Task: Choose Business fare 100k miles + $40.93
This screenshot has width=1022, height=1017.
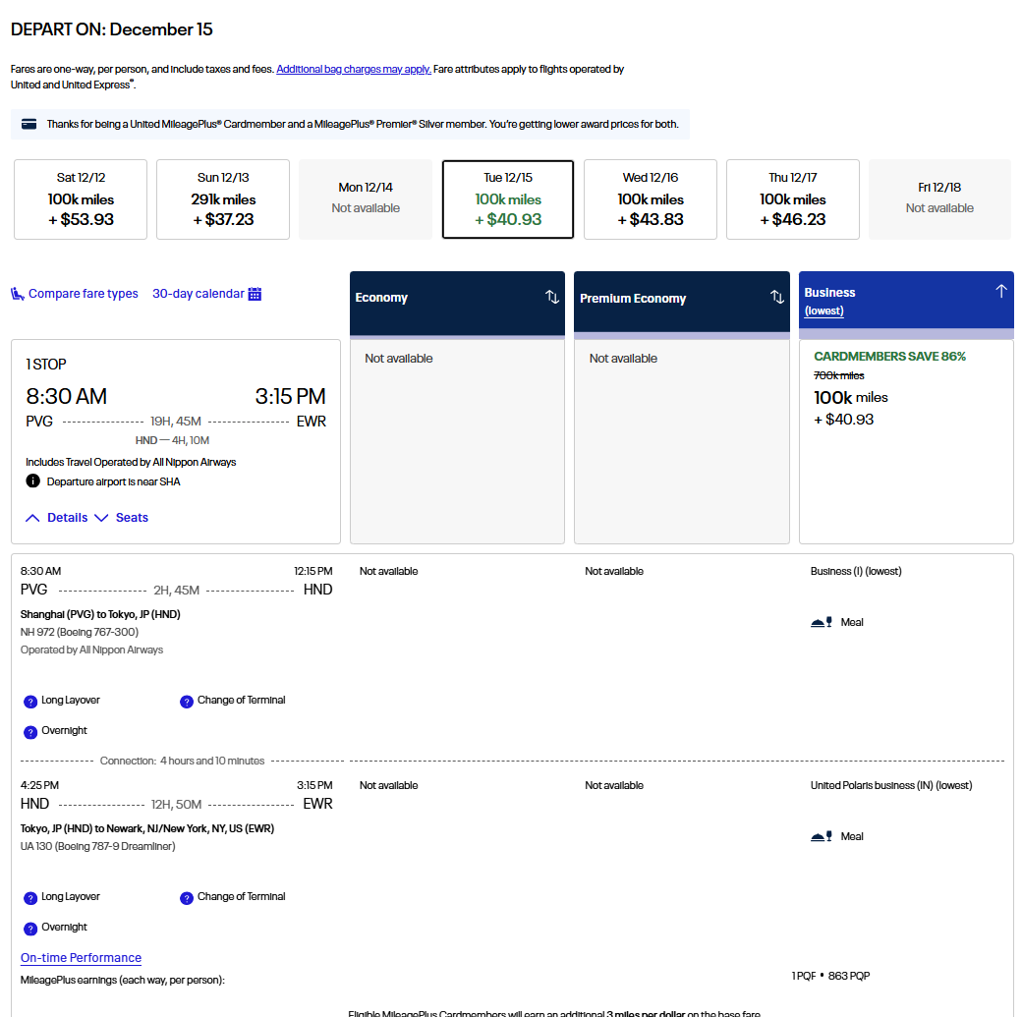Action: coord(907,441)
